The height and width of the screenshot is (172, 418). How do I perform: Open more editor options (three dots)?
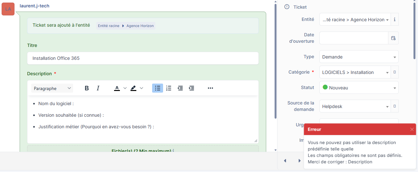pyautogui.click(x=210, y=88)
